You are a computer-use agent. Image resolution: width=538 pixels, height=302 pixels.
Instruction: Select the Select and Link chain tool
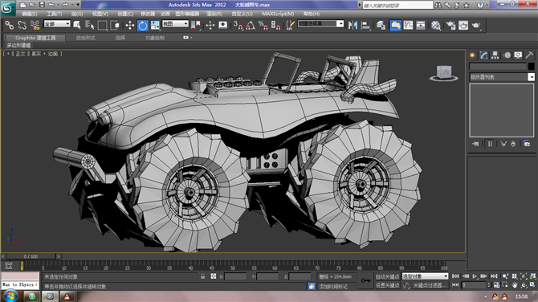(10, 25)
